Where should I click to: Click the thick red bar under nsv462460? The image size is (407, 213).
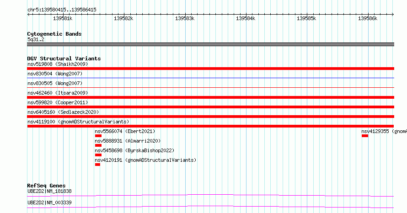click(x=210, y=97)
